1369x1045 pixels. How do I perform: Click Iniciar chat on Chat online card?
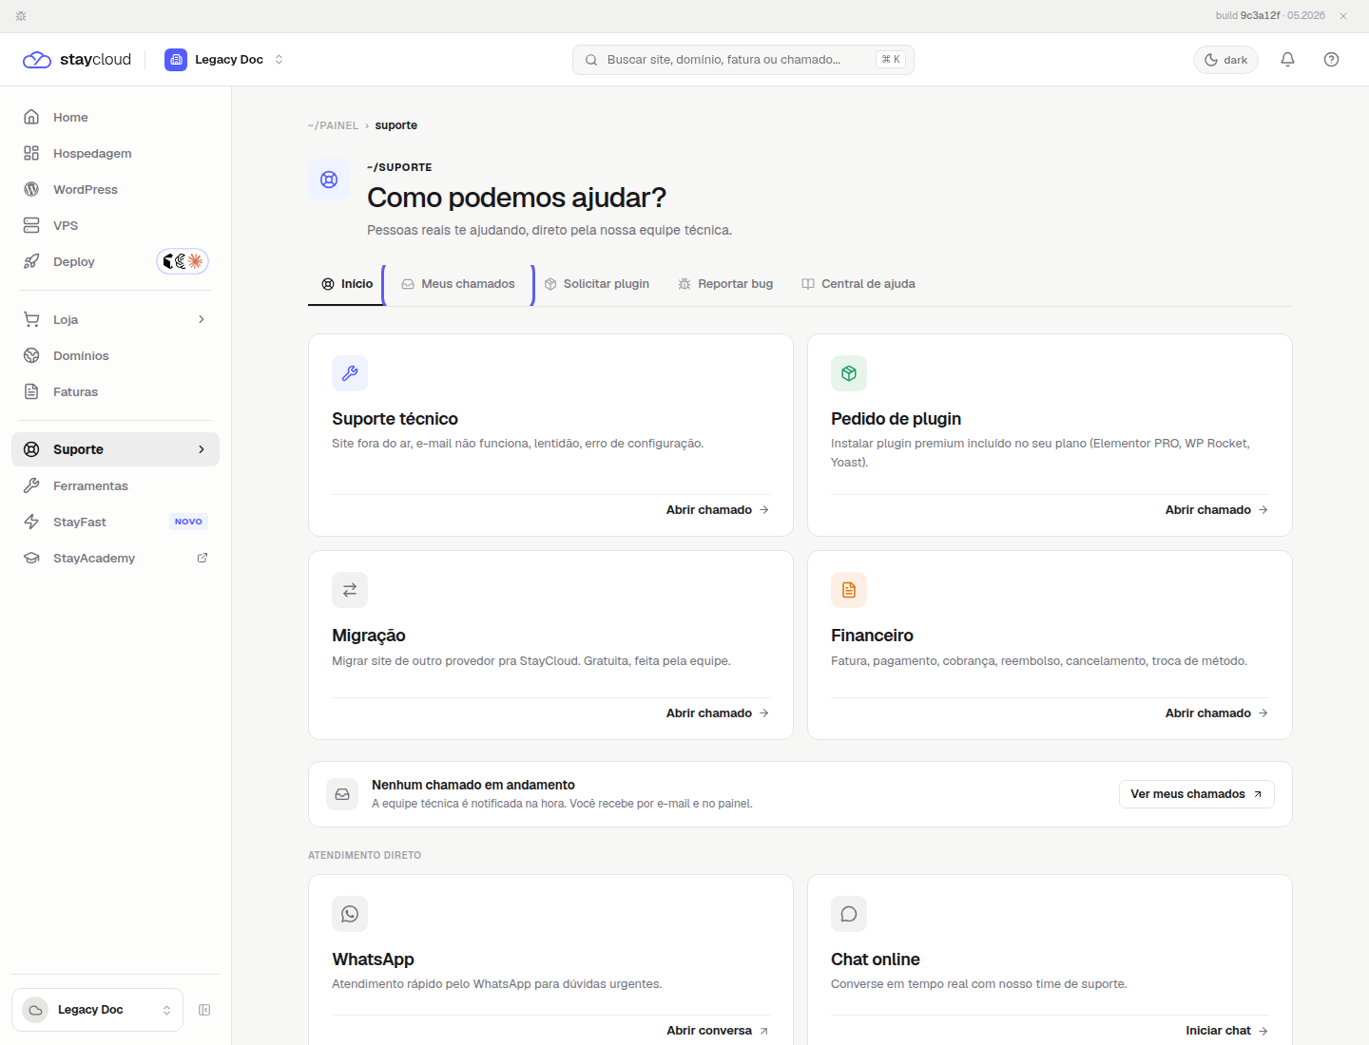[1226, 1031]
